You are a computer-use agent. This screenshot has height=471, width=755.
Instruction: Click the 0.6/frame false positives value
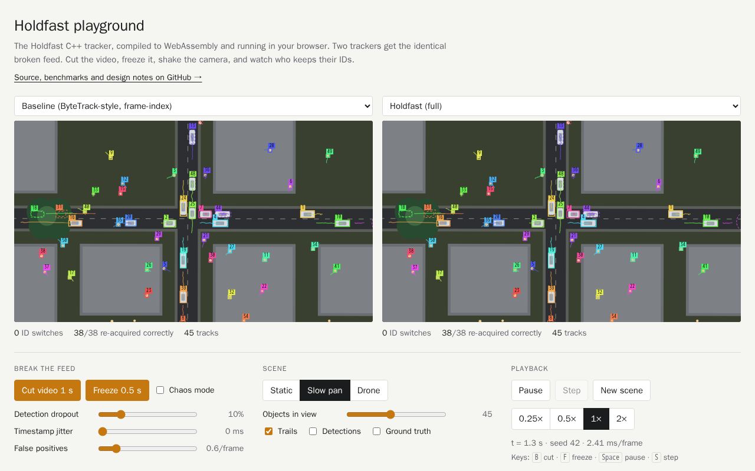(225, 449)
